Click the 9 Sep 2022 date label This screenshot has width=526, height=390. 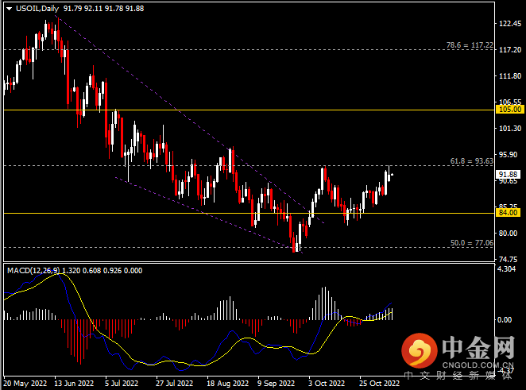(276, 383)
